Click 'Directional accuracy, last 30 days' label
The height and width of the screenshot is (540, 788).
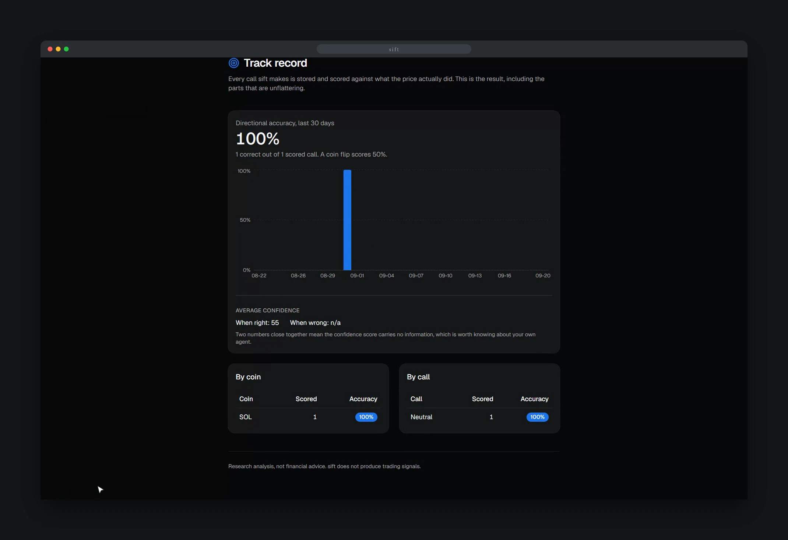click(285, 123)
